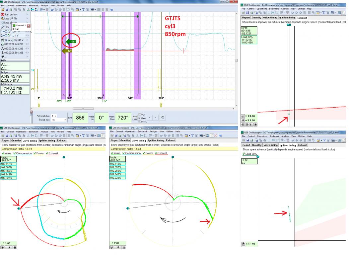Image resolution: width=349 pixels, height=255 pixels.
Task: Click the save icon in top-left toolbar
Action: 7,10
